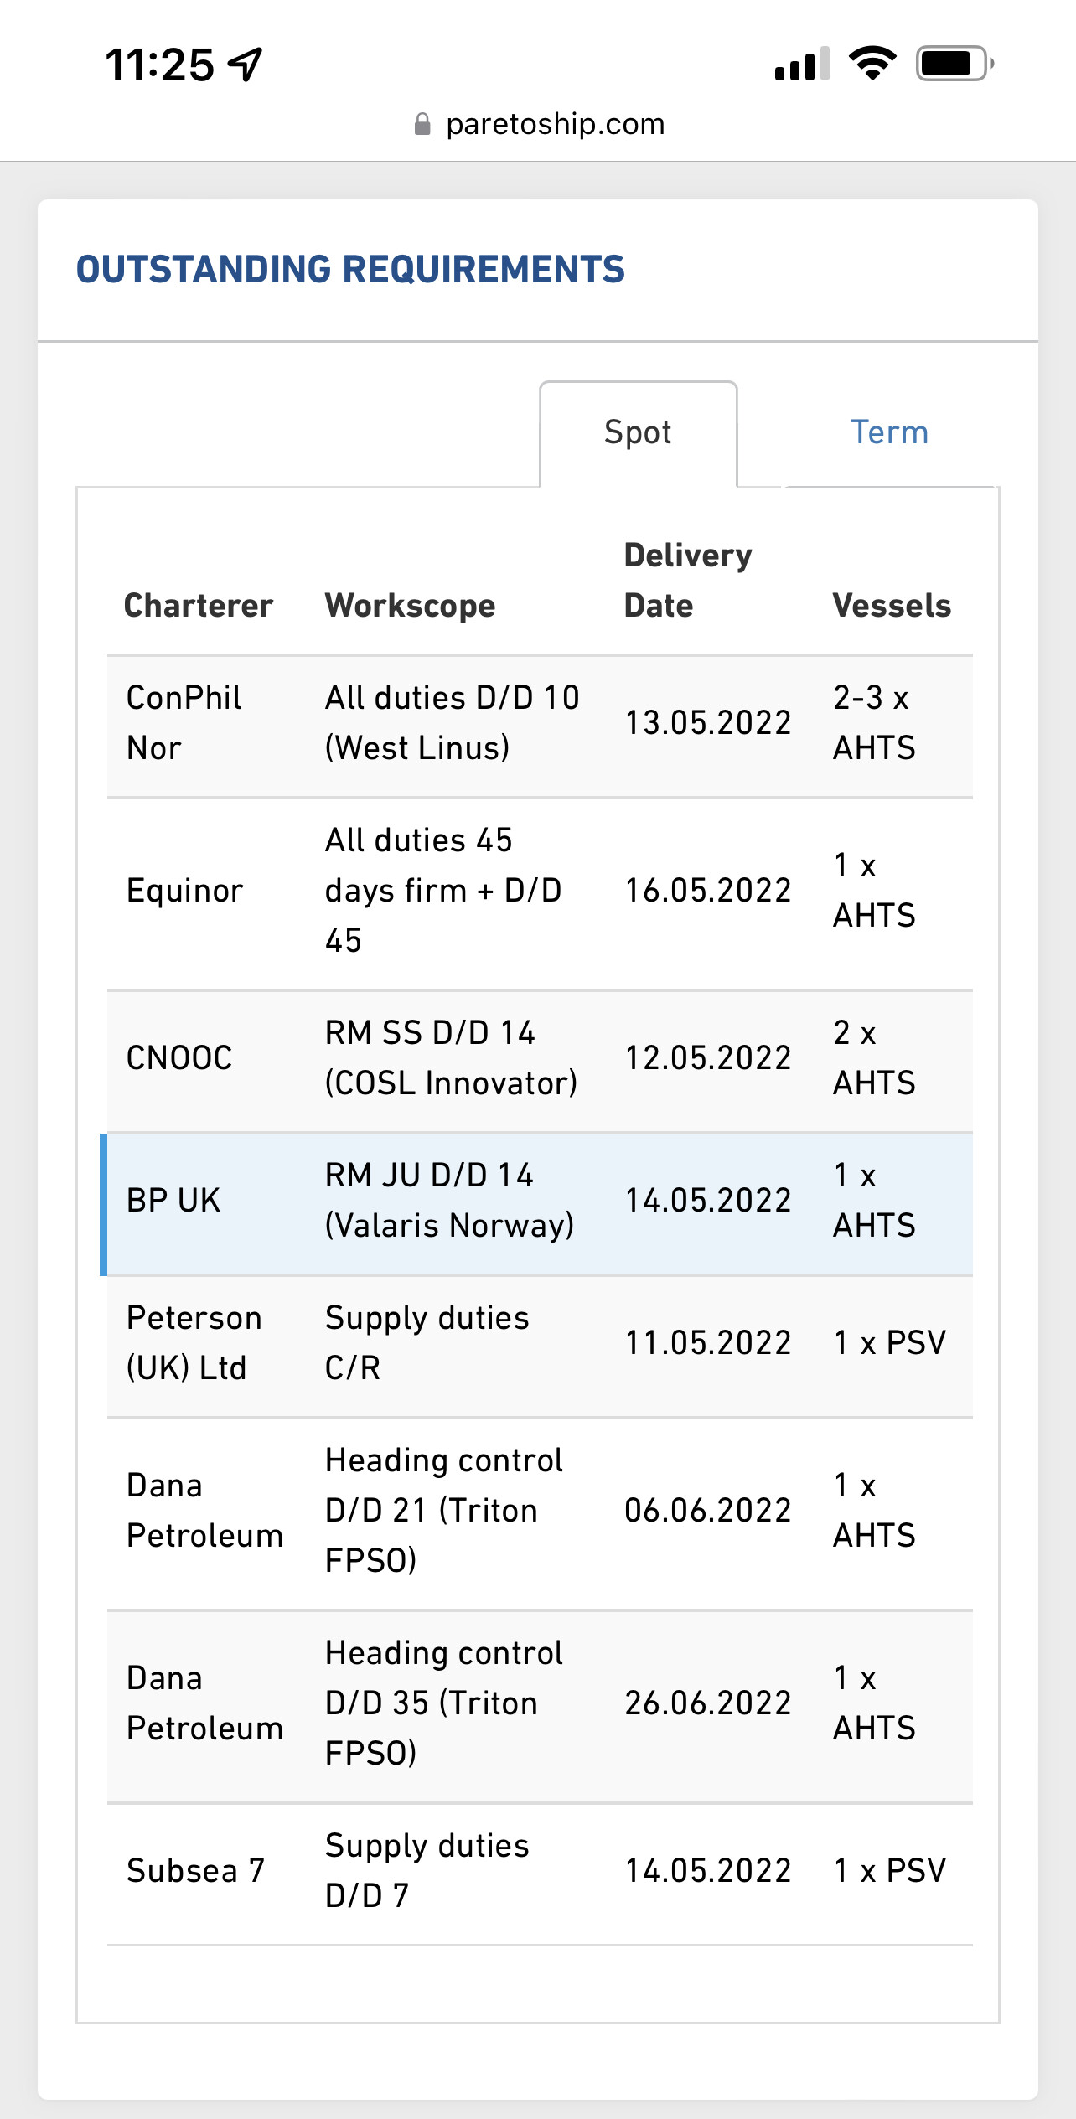Click the Vessels column header
This screenshot has height=2119, width=1076.
892,606
